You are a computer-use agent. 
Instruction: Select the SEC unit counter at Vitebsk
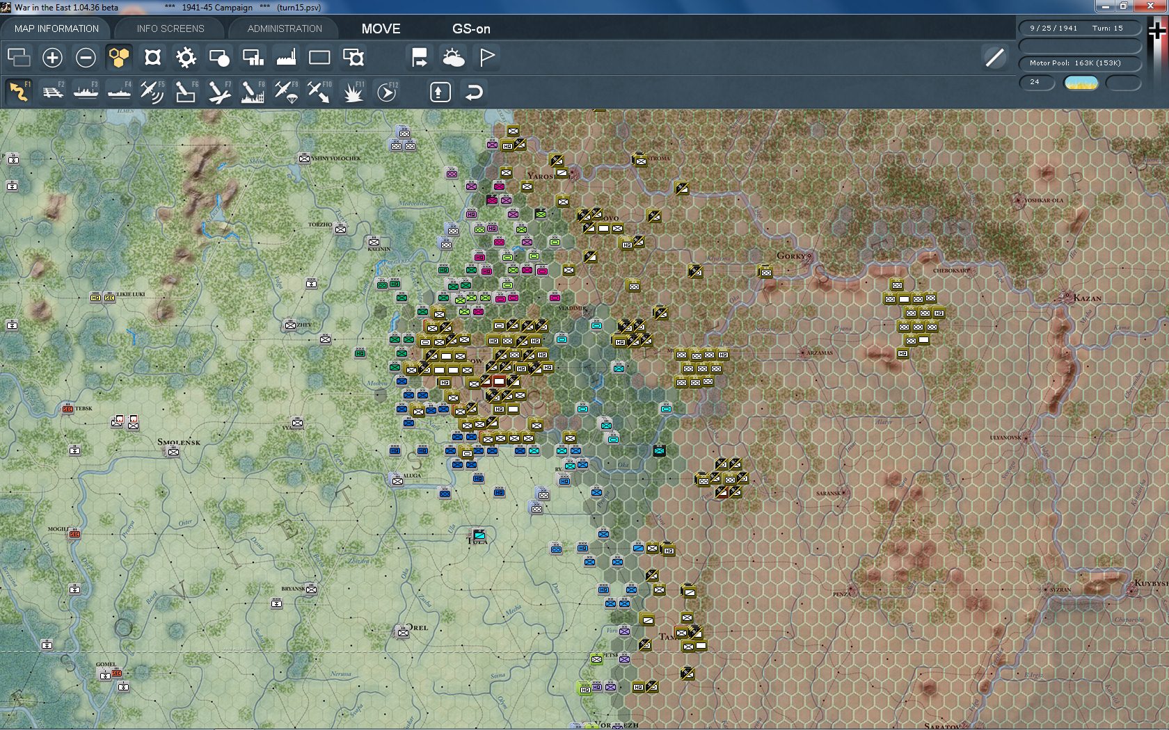(67, 409)
